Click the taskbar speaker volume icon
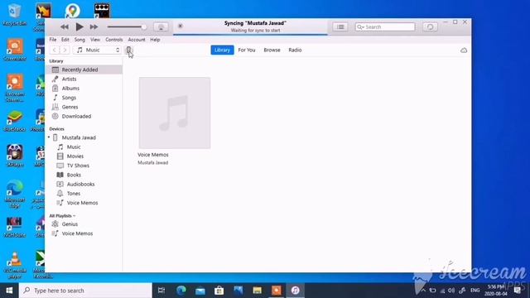This screenshot has width=530, height=298. pyautogui.click(x=450, y=291)
